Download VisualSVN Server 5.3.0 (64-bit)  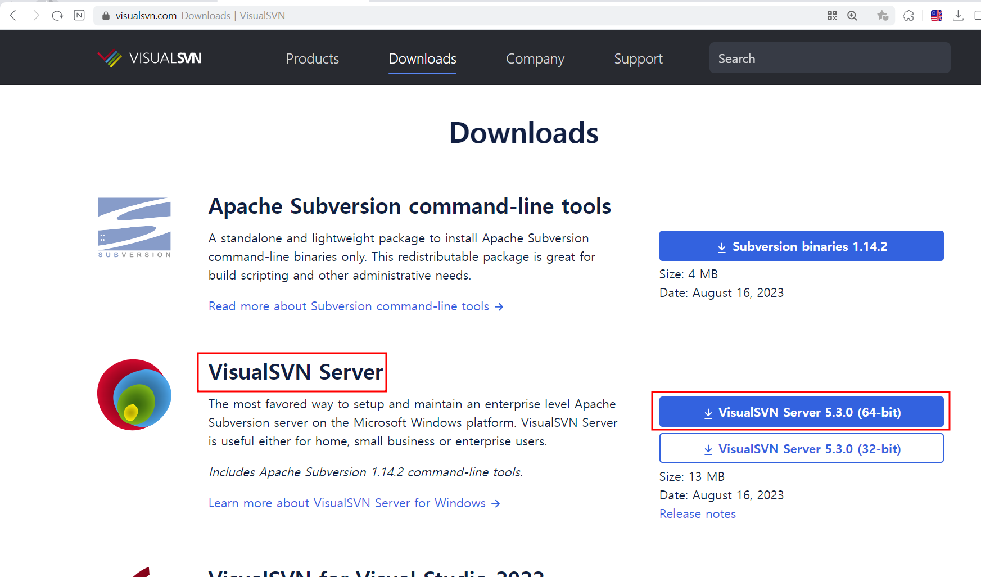coord(802,412)
